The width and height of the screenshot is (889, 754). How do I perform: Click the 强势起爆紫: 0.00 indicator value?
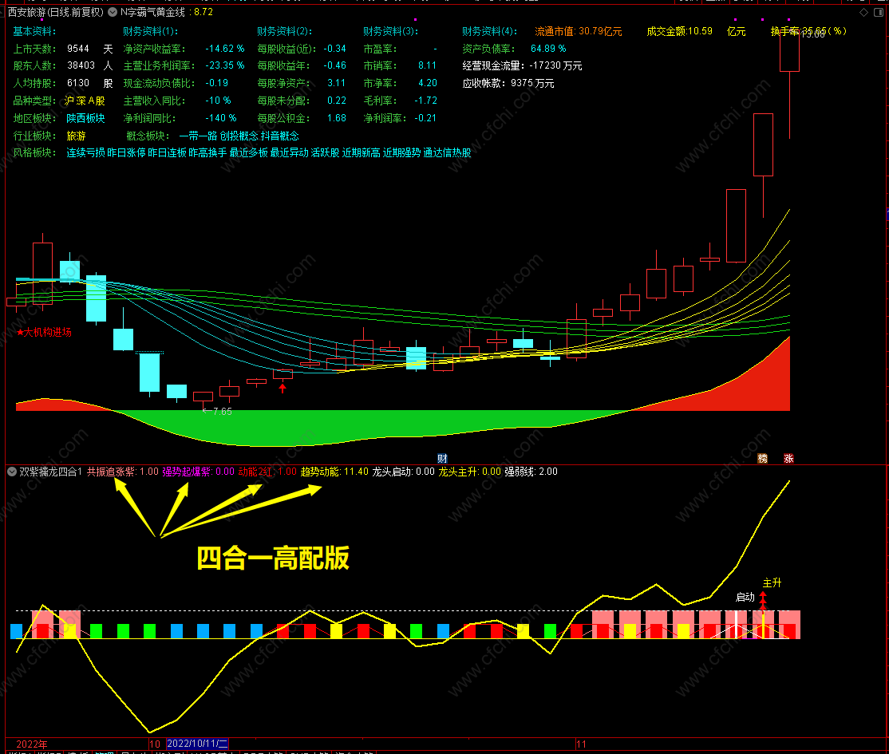point(199,472)
